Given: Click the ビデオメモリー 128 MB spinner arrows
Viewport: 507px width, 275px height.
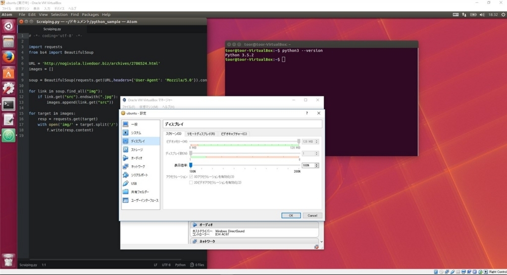Looking at the screenshot, I should click(x=316, y=141).
